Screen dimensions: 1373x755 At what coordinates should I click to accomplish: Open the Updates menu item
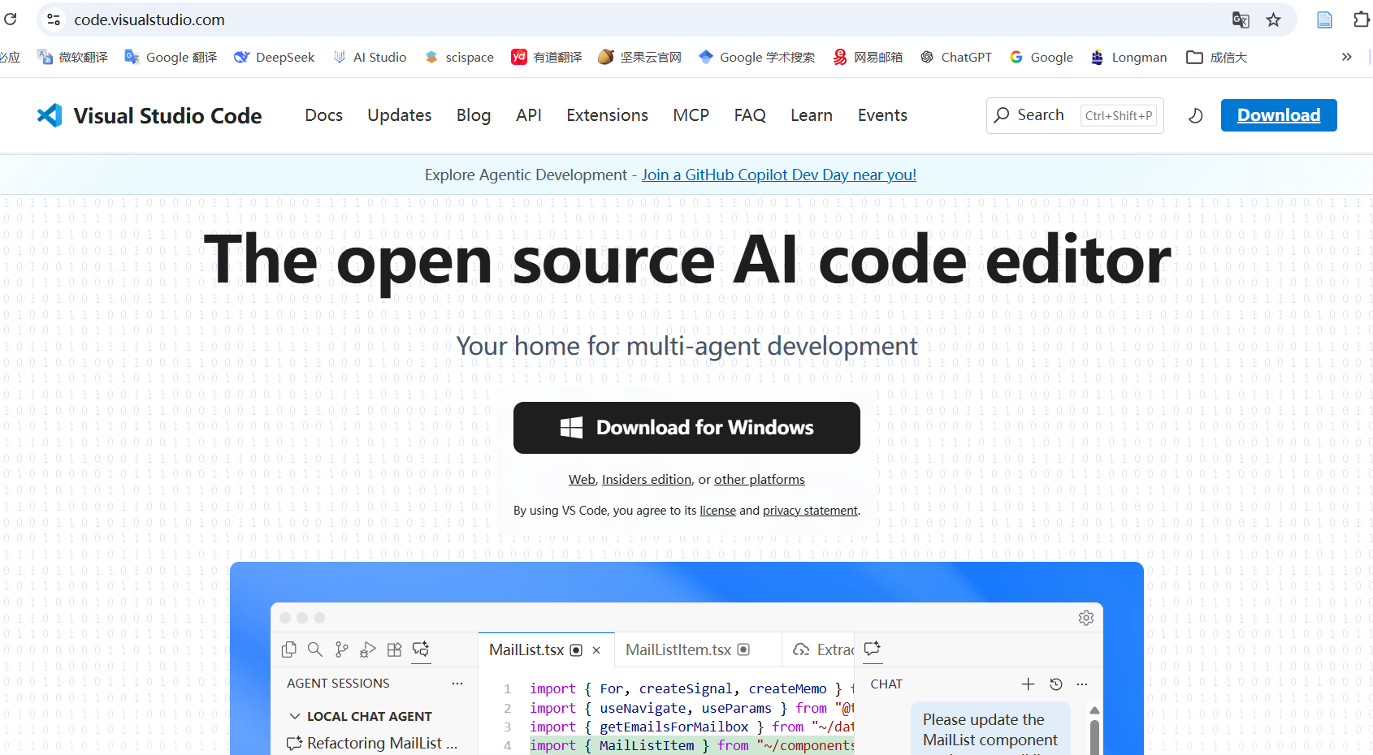point(399,115)
